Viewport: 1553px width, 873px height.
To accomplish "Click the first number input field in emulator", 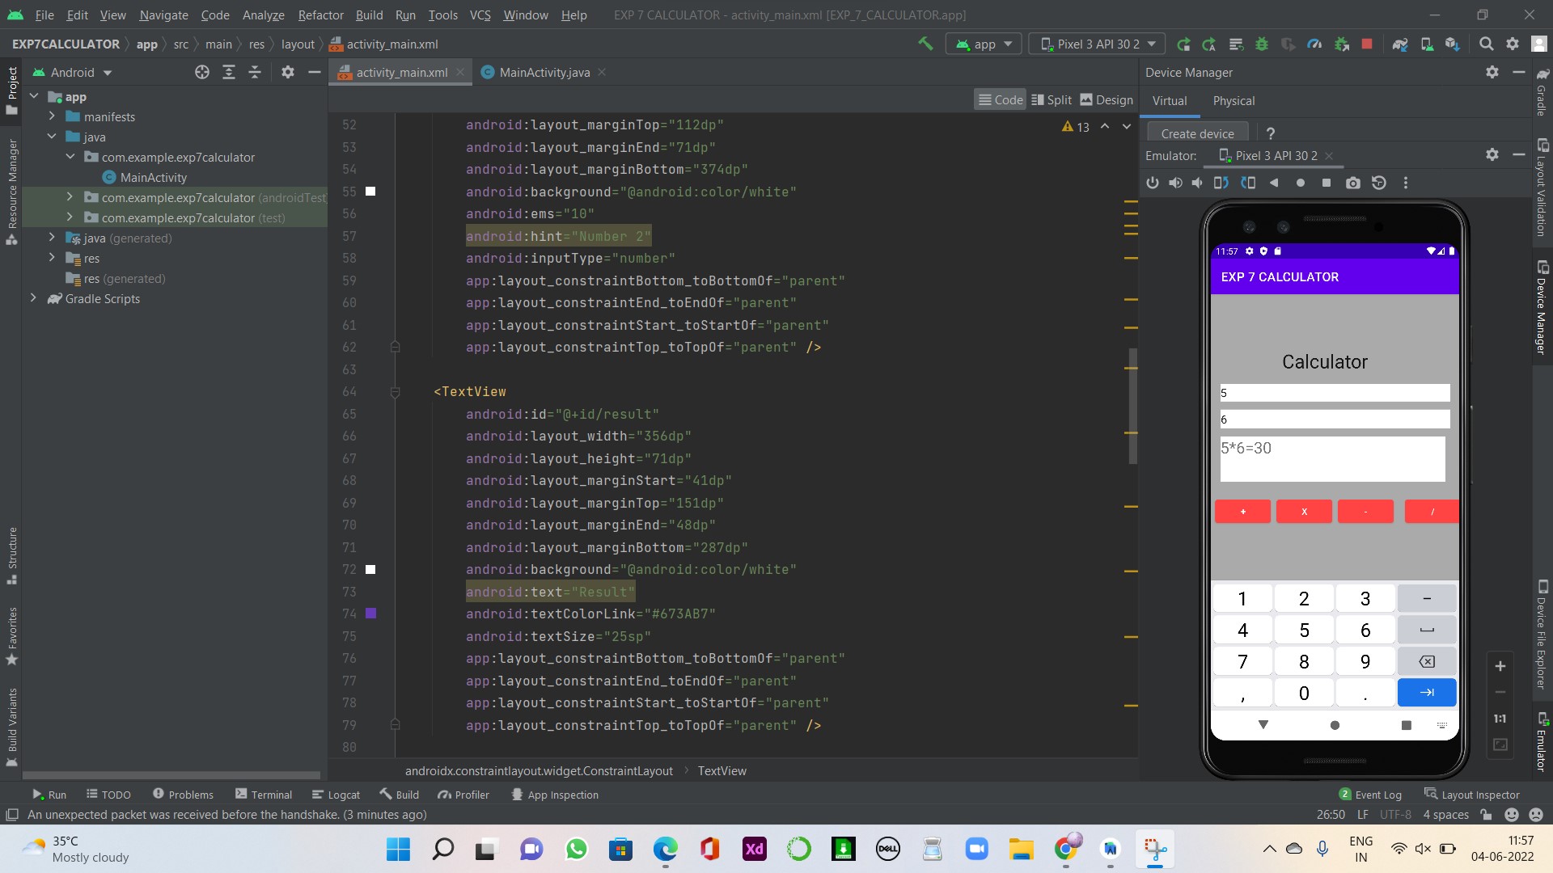I will [x=1335, y=393].
